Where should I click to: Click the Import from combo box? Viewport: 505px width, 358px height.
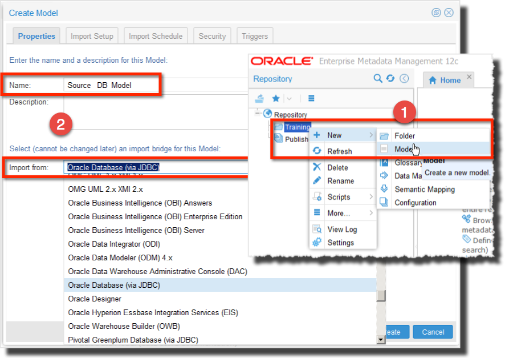pos(156,167)
